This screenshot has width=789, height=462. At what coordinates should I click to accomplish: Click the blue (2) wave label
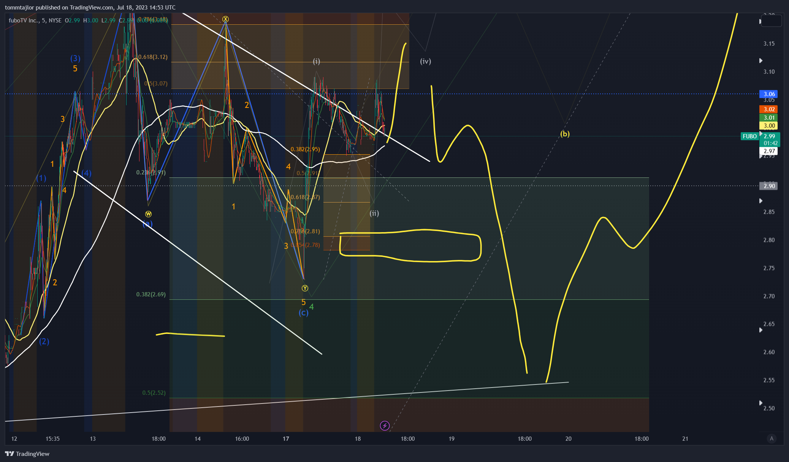coord(44,341)
